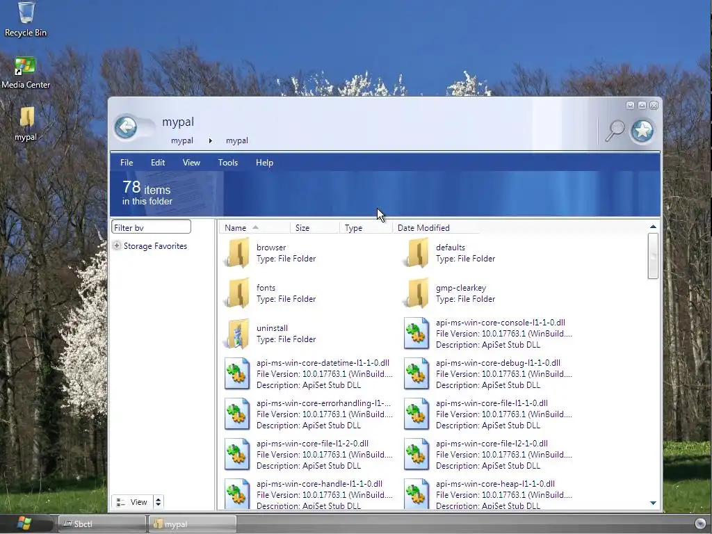Click the second mypal breadcrumb link
The width and height of the screenshot is (712, 534).
click(237, 140)
